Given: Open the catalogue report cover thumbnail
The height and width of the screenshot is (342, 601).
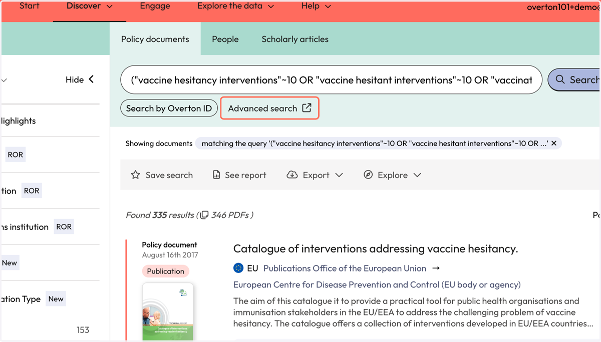Looking at the screenshot, I should coord(168,311).
